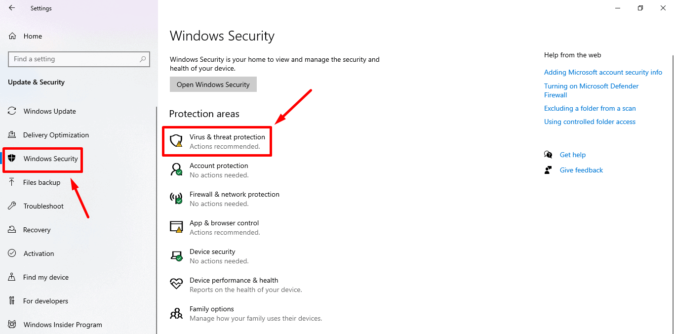
Task: Click the Virus & threat protection shield icon
Action: (176, 141)
